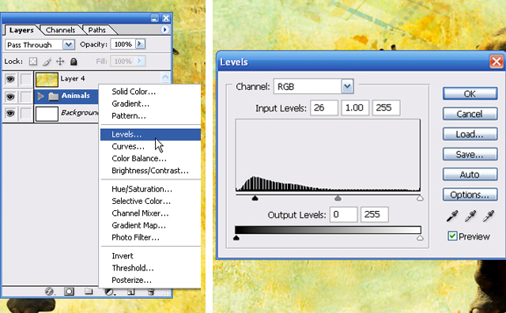Open Fill slider arrow
Image resolution: width=506 pixels, height=313 pixels.
point(140,61)
